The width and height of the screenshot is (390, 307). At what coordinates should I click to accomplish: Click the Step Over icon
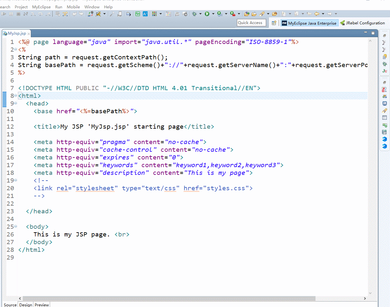40,14
